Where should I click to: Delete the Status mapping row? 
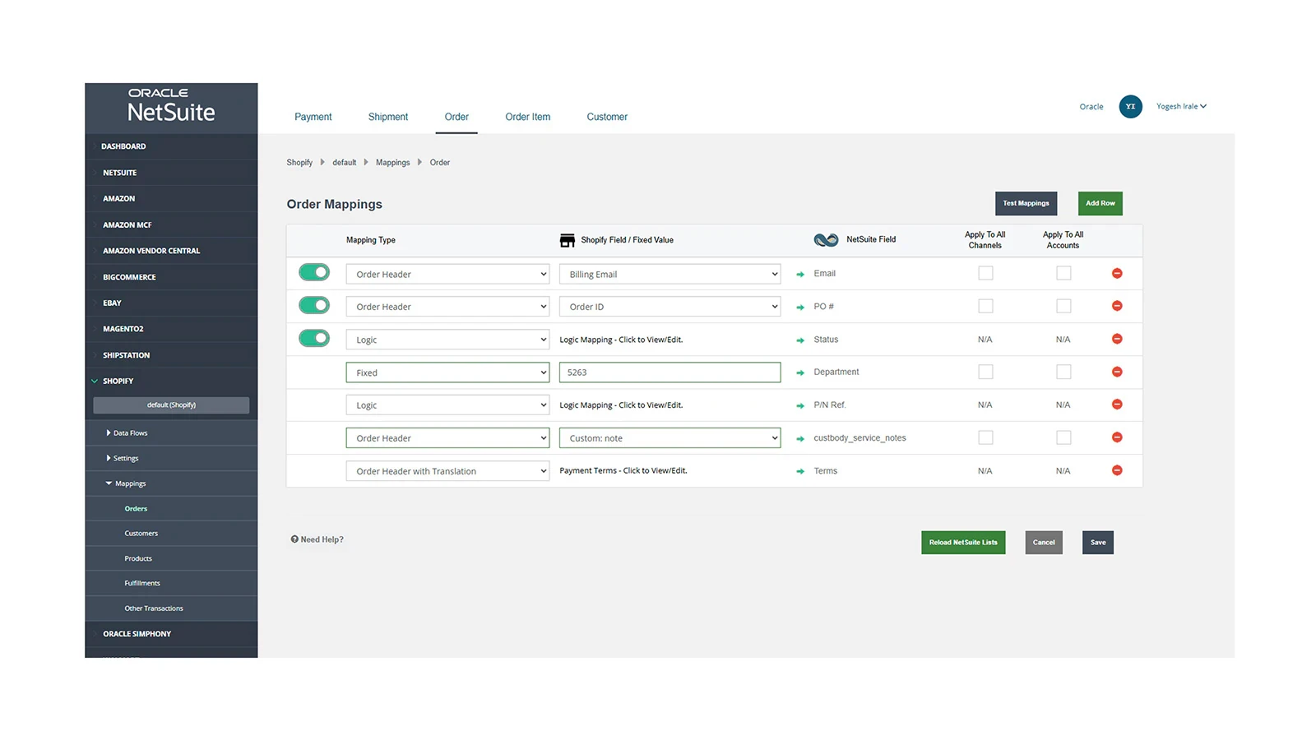click(x=1117, y=339)
